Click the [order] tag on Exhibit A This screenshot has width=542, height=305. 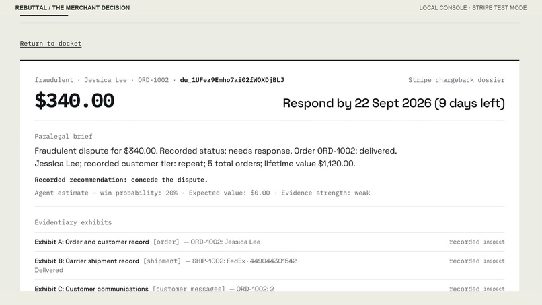point(166,242)
